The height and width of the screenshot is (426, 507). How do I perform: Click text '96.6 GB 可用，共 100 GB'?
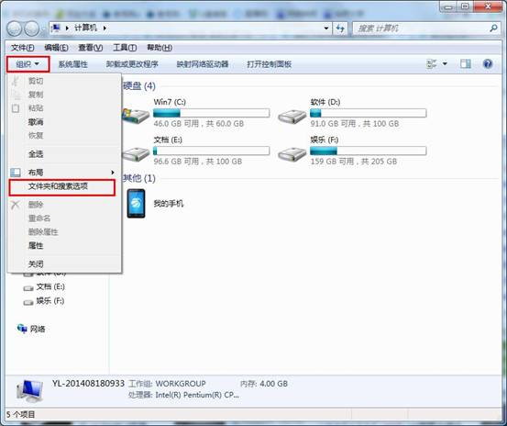tap(197, 162)
